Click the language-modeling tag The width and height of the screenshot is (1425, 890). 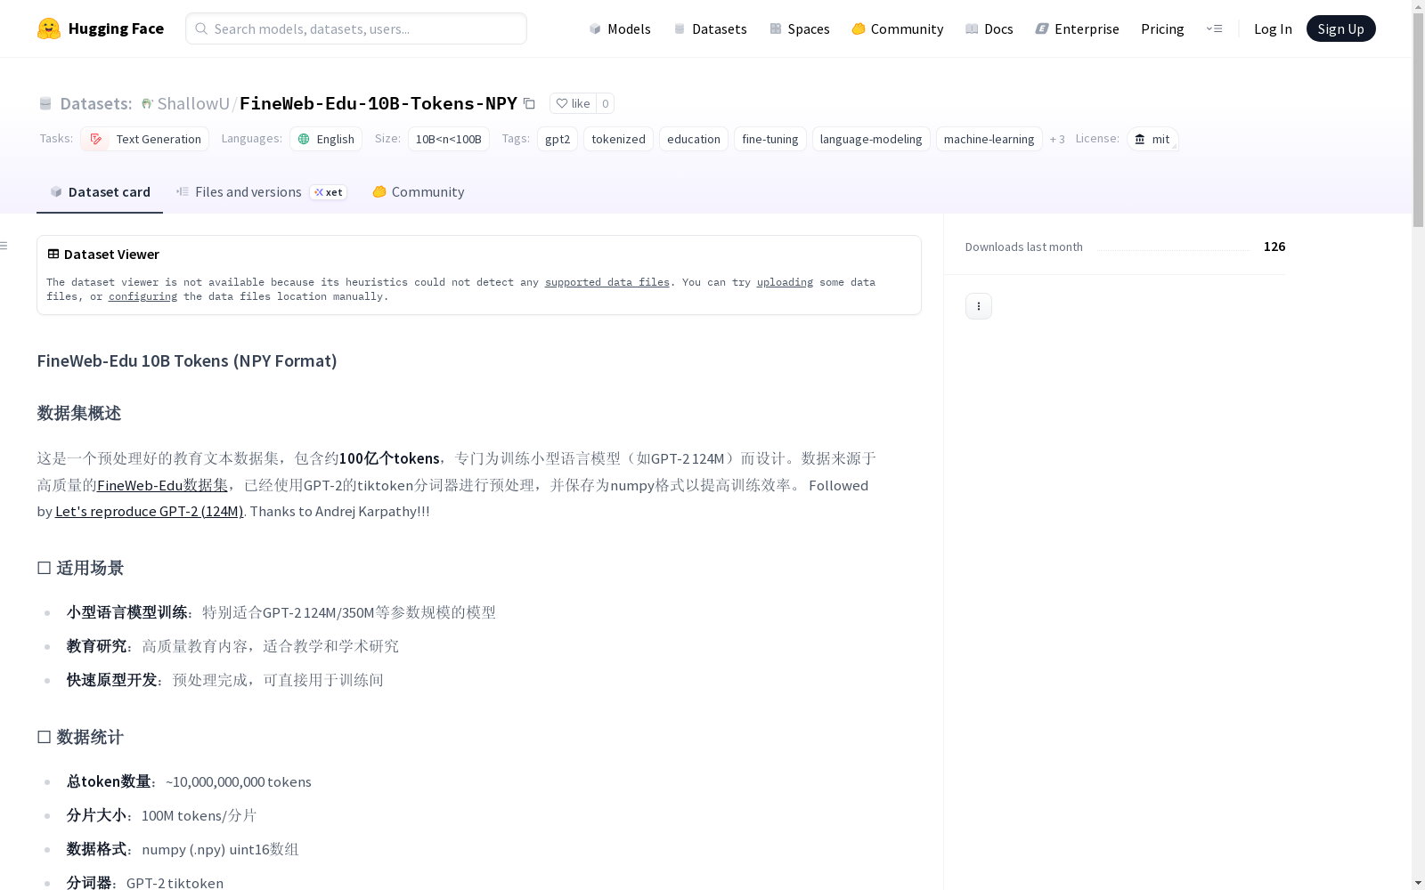coord(871,139)
